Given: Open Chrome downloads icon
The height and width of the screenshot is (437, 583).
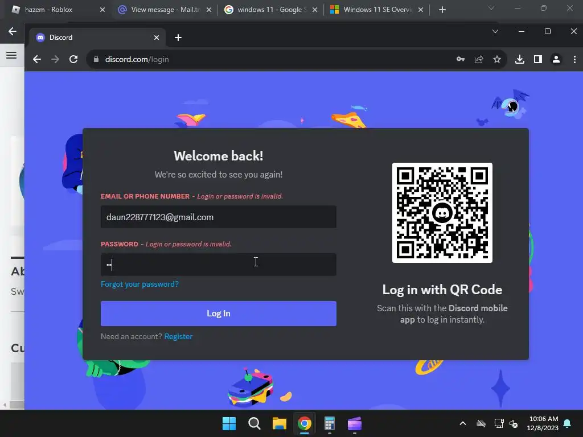Looking at the screenshot, I should [x=520, y=59].
